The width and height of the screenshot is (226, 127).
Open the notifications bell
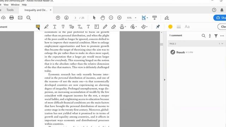pyautogui.click(x=222, y=10)
